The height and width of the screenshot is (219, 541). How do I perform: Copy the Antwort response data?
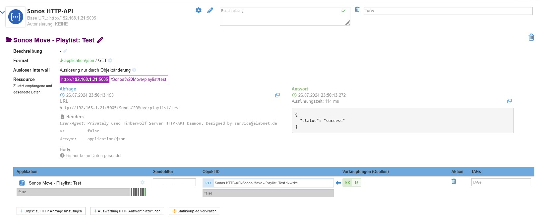tap(510, 101)
